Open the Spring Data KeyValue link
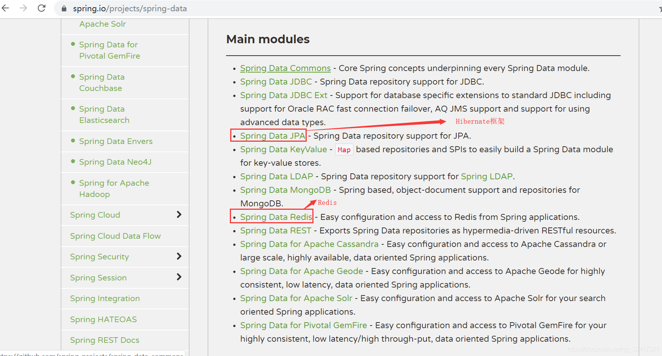662x356 pixels. (283, 150)
